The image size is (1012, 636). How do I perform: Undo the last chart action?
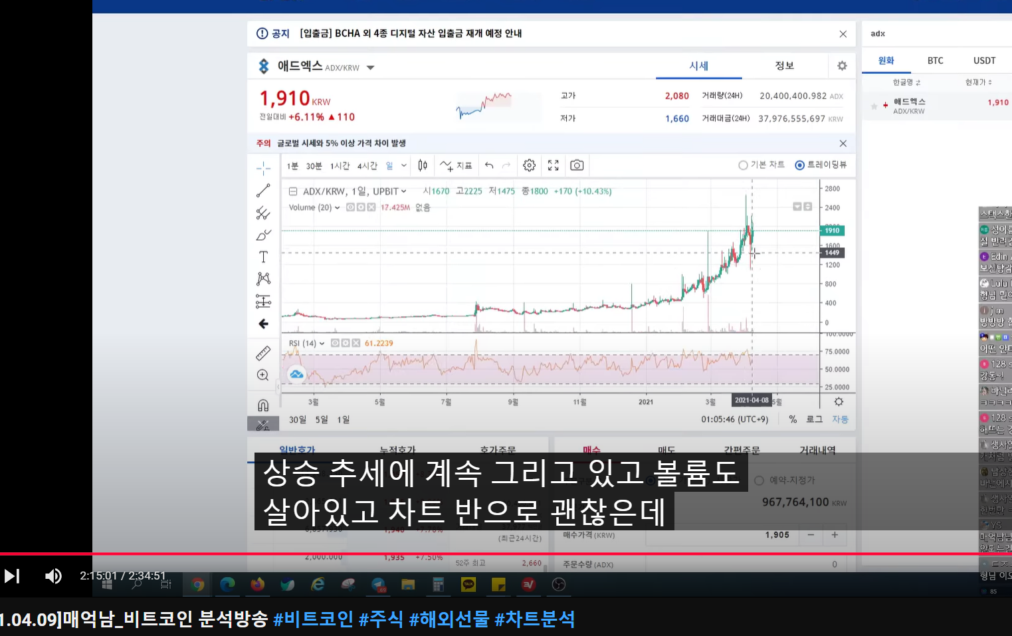tap(489, 165)
